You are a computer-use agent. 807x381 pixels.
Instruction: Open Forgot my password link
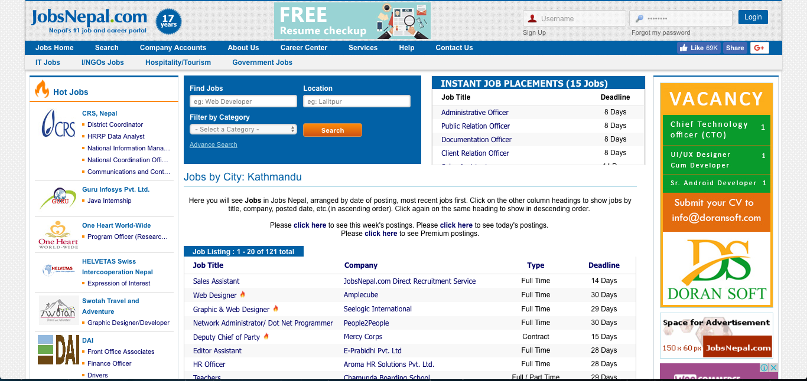pos(660,32)
